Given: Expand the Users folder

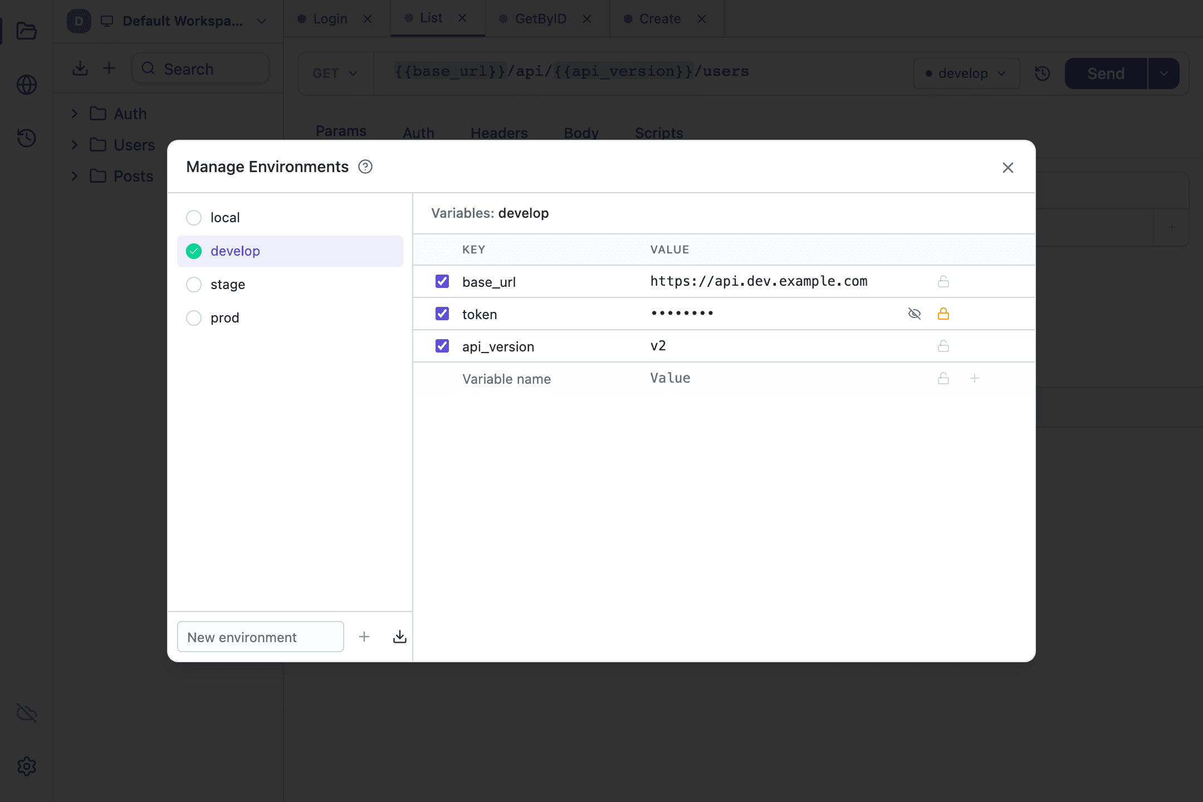Looking at the screenshot, I should point(75,145).
